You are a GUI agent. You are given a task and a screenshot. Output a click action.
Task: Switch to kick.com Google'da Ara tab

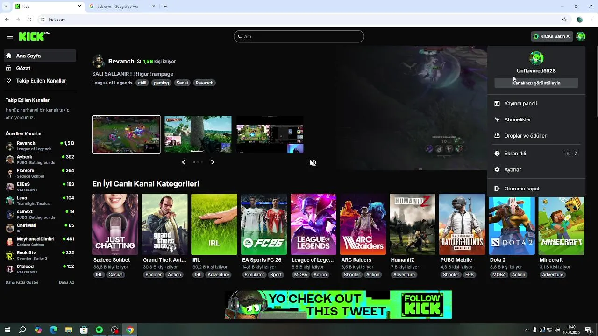[x=122, y=6]
